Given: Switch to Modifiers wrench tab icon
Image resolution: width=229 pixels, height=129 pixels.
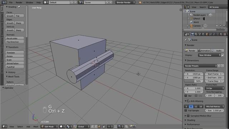Looking at the screenshot, I should pyautogui.click(x=214, y=34).
